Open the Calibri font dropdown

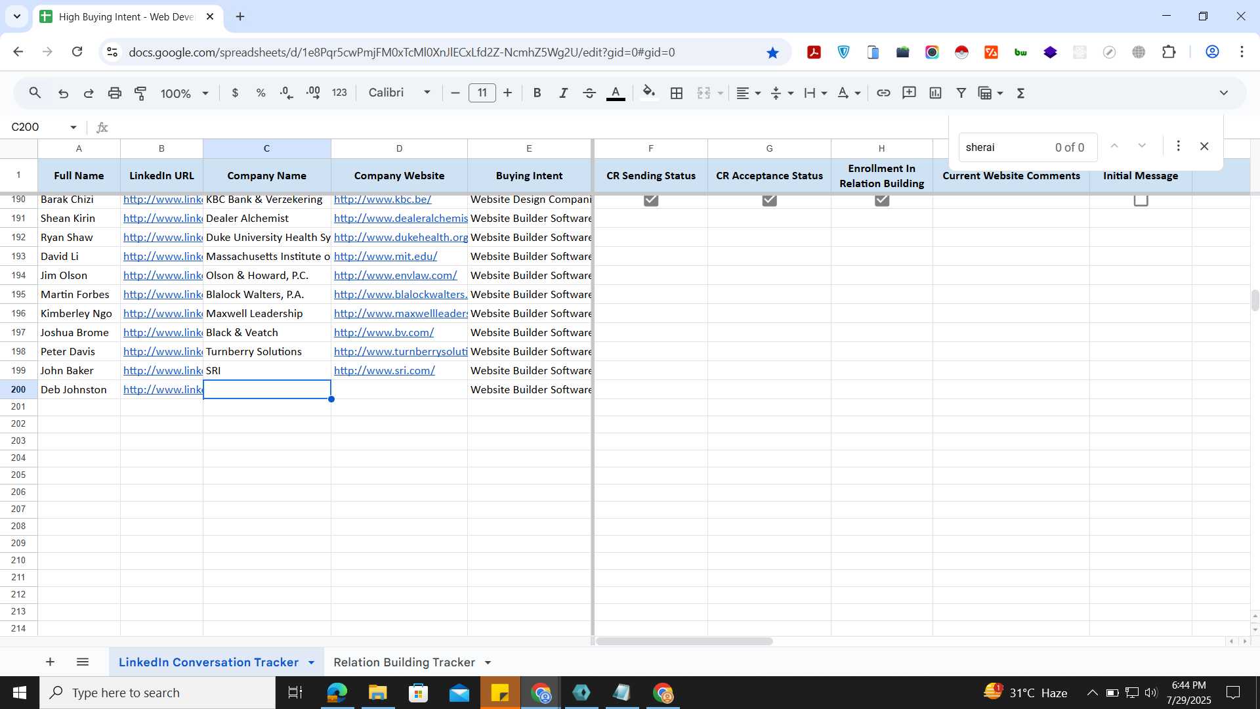[x=400, y=93]
